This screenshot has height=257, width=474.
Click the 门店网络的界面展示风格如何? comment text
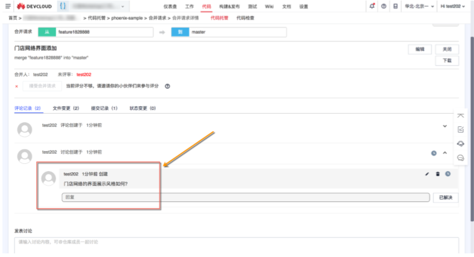coord(96,184)
